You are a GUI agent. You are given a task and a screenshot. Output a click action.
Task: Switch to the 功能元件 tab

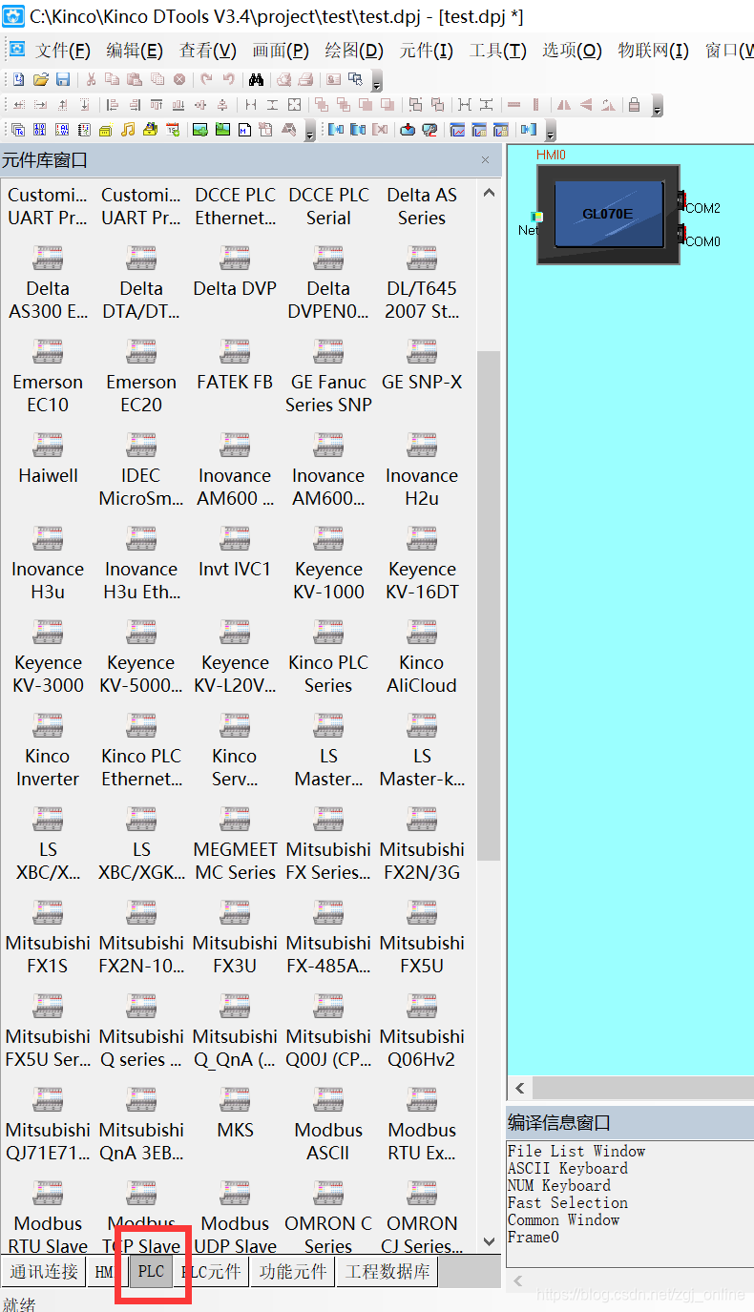(x=292, y=1272)
